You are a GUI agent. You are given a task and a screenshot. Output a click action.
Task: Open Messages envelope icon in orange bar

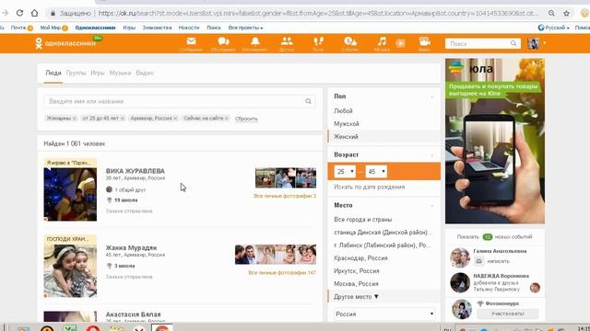pyautogui.click(x=191, y=41)
